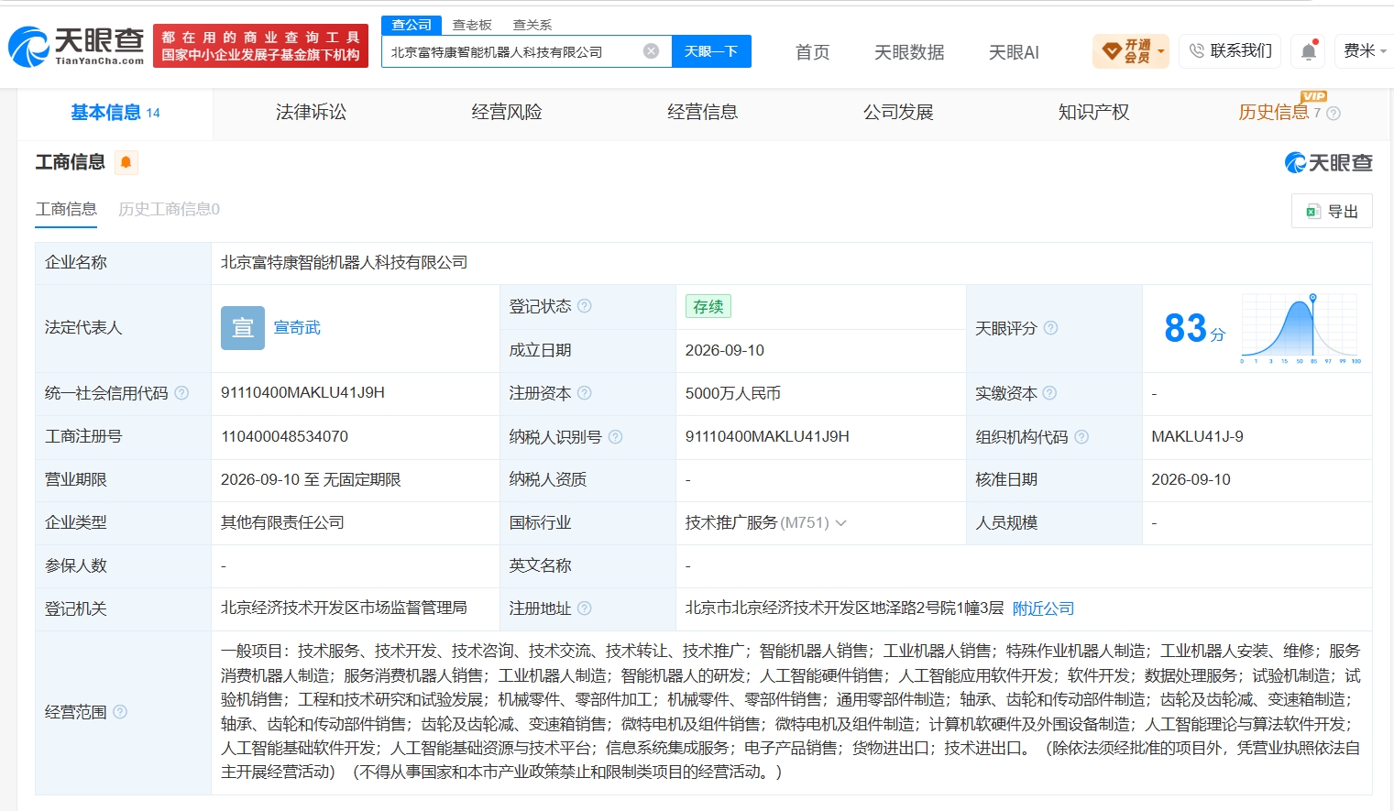Viewport: 1394px width, 811px height.
Task: Click the credit code 91110400MAKLU41J9H beside 统一社会信用代码
Action: (x=302, y=393)
